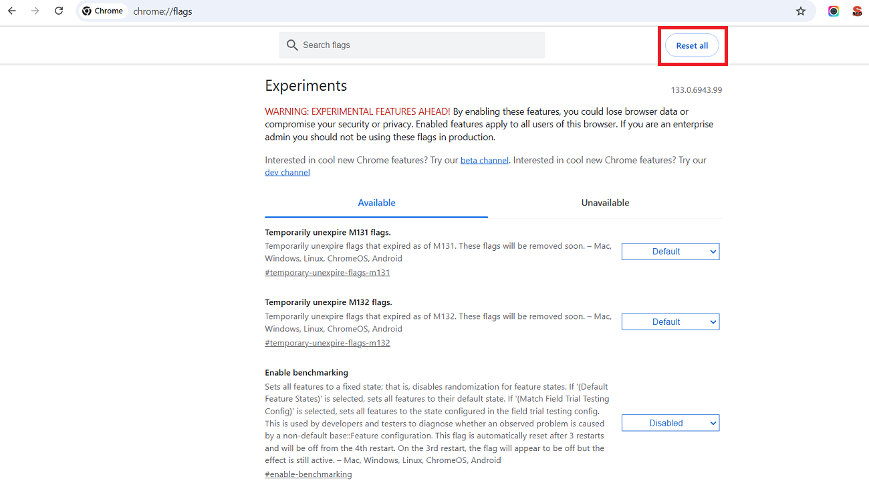Switch to the Unavailable tab

point(605,202)
